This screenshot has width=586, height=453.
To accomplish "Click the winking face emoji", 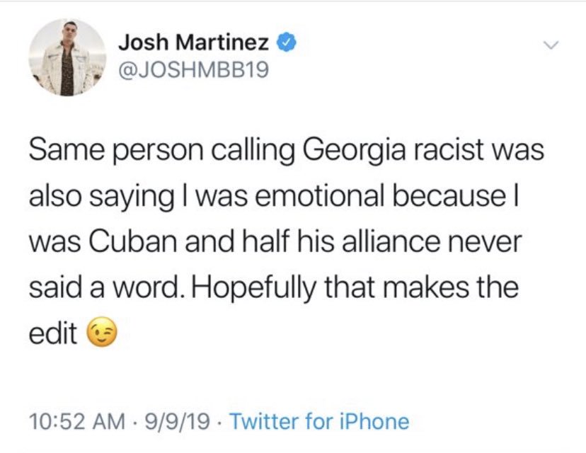I will point(102,332).
